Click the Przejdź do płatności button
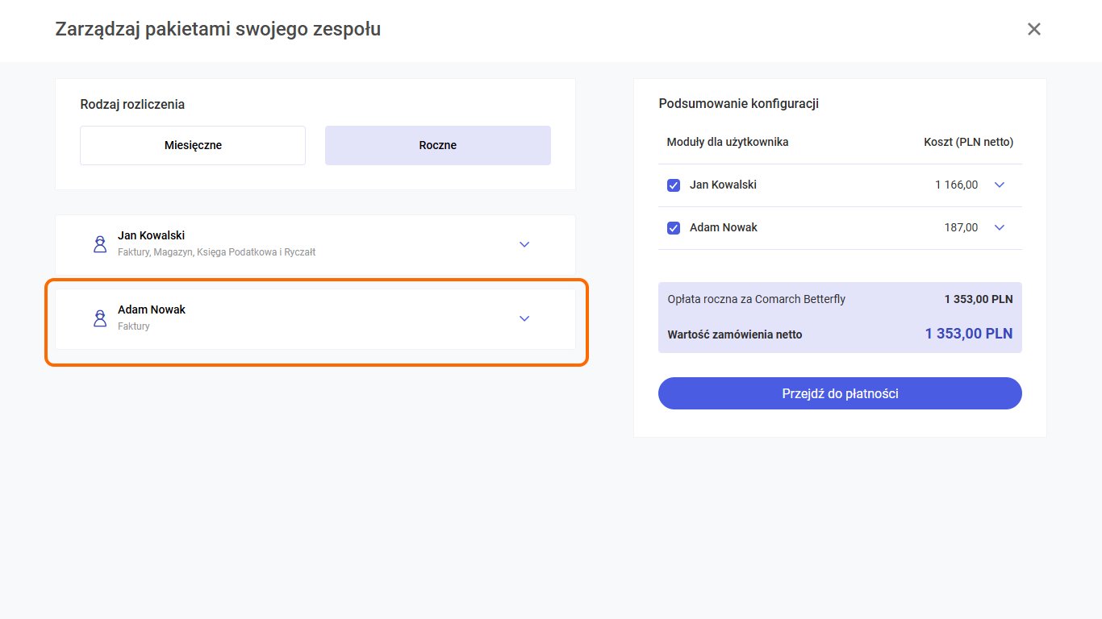The image size is (1102, 619). point(840,393)
